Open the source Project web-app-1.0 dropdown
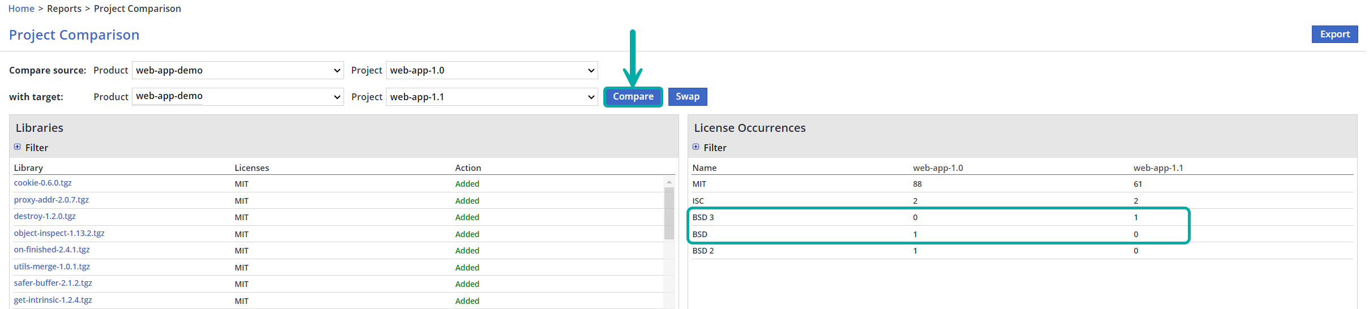1369x309 pixels. click(x=491, y=71)
